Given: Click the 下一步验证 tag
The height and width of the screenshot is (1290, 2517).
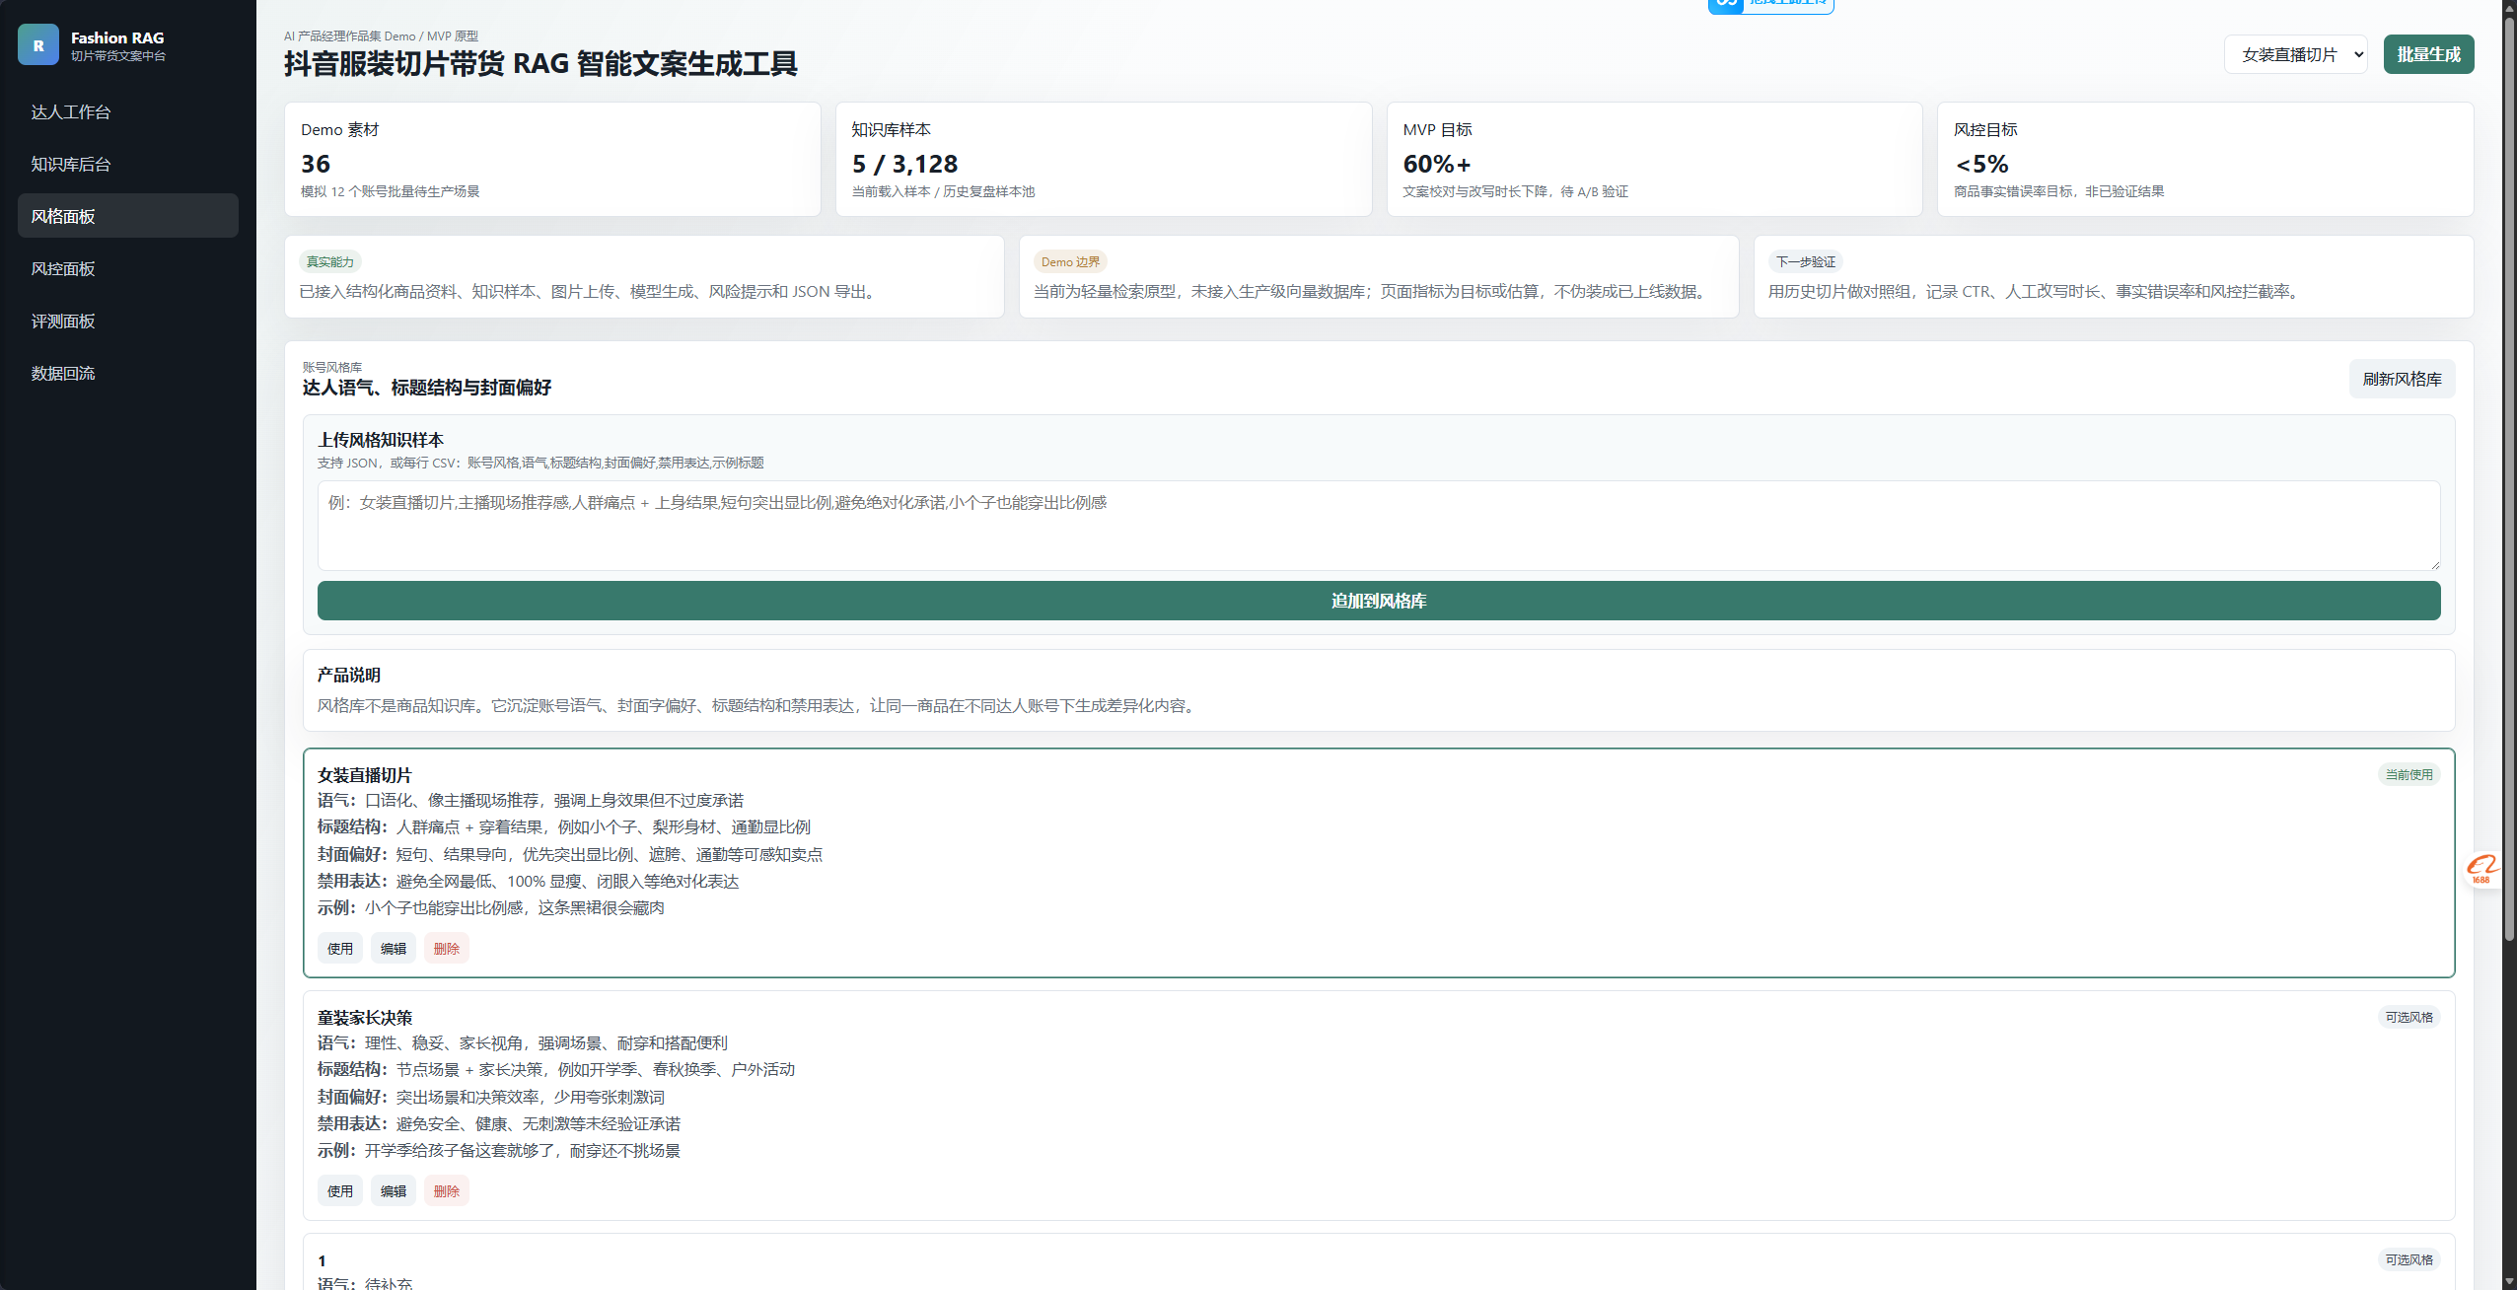Looking at the screenshot, I should click(1806, 261).
